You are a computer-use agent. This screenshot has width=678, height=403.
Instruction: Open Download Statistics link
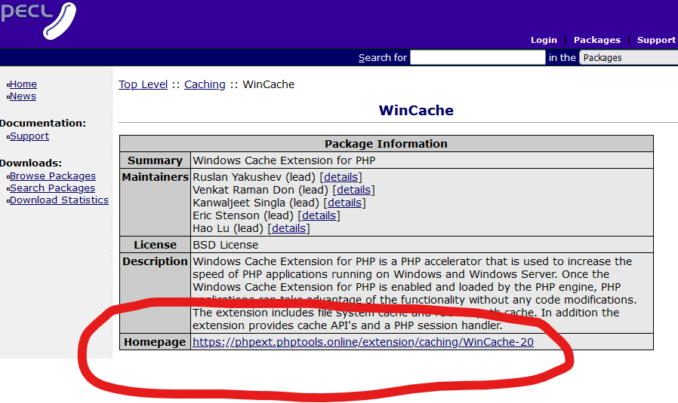tap(59, 200)
